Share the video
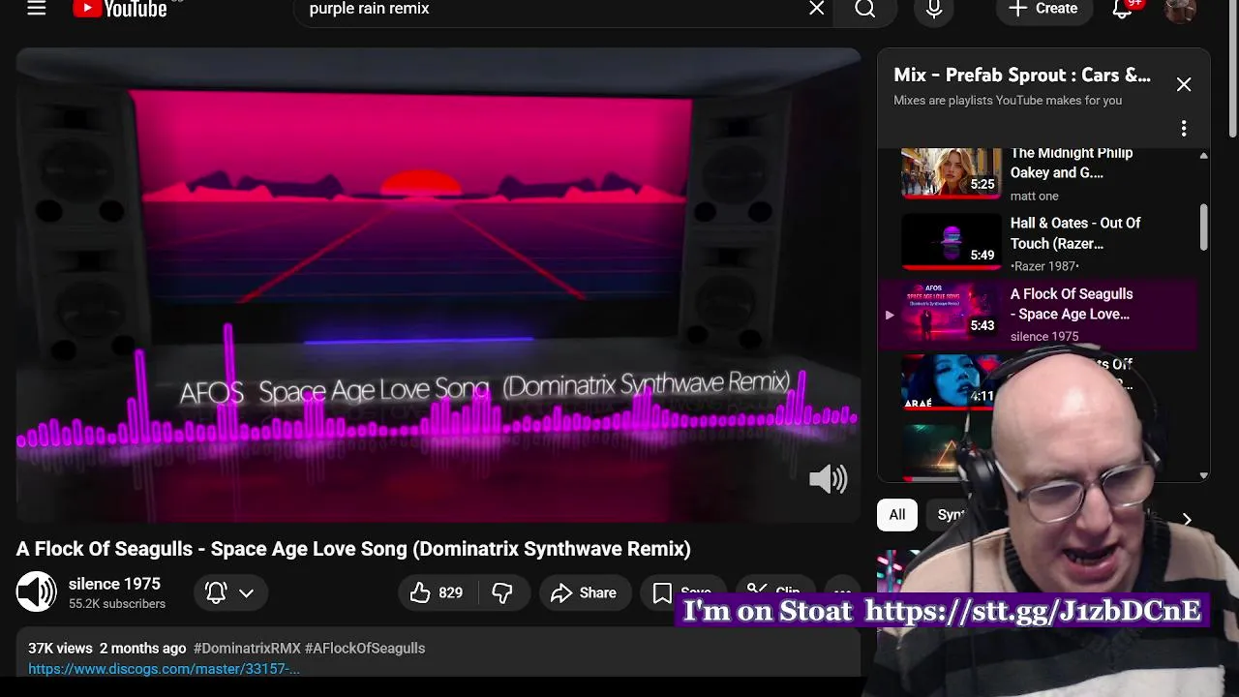The width and height of the screenshot is (1239, 697). [x=584, y=592]
